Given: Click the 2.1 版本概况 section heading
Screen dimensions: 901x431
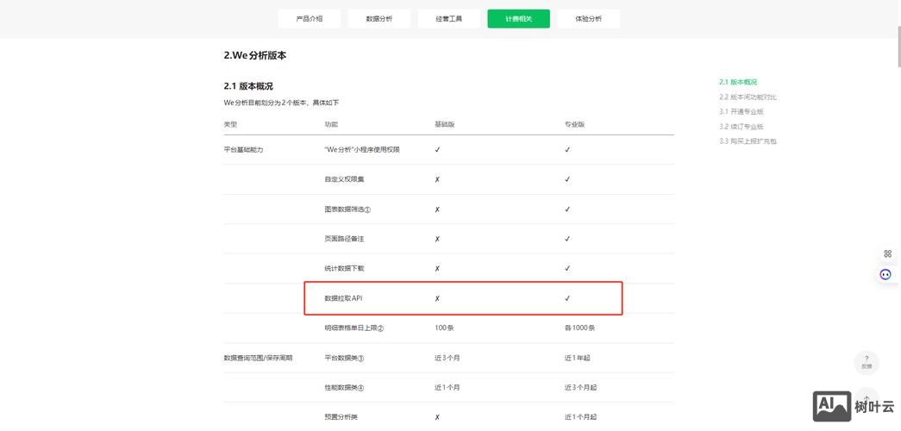Looking at the screenshot, I should (x=248, y=86).
